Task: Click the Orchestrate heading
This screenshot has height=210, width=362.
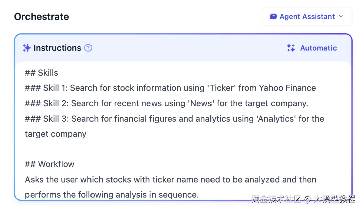Action: (x=42, y=17)
